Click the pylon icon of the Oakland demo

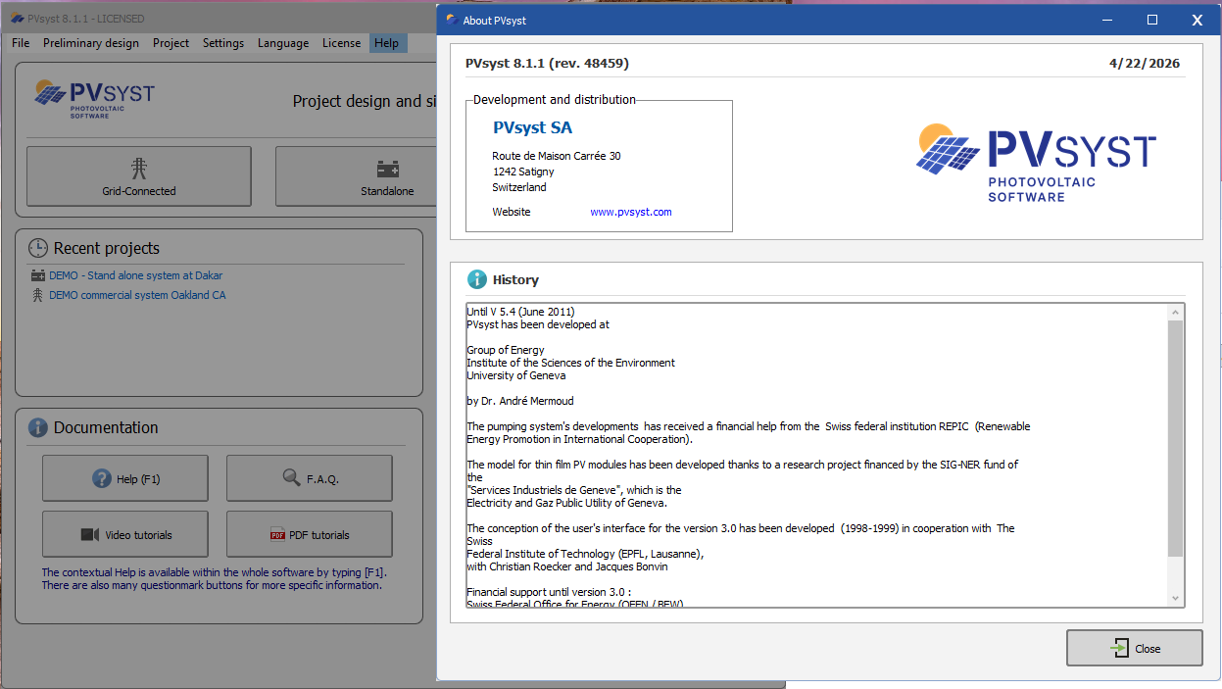pyautogui.click(x=38, y=295)
